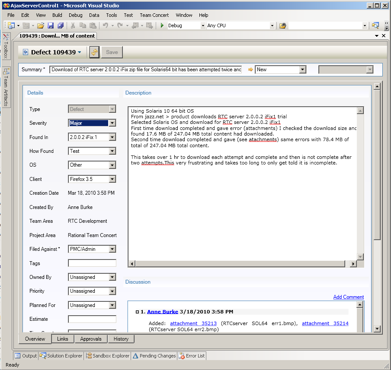391x370 pixels.
Task: Click the Add Item icon in toolbar
Action: point(26,25)
